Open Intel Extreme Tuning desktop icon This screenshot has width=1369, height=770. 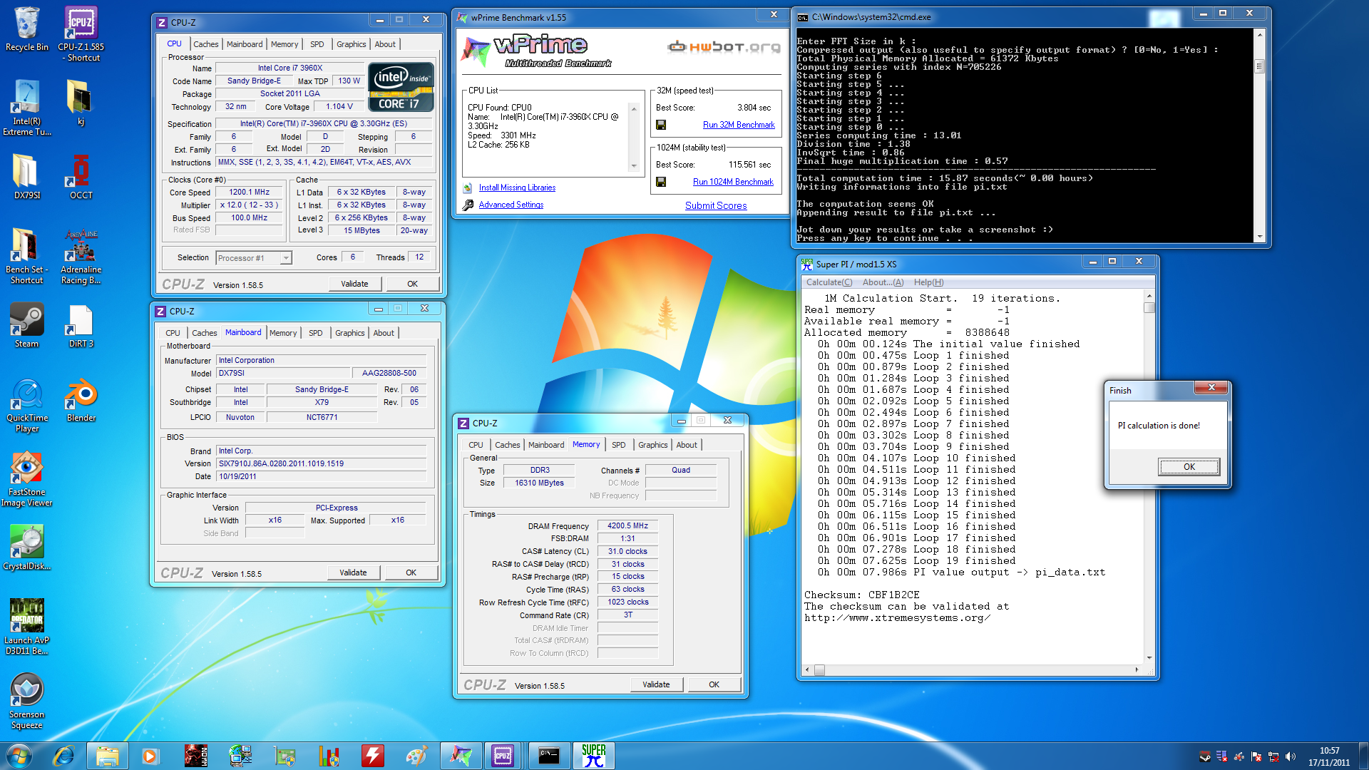26,107
